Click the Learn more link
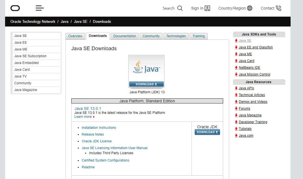 point(83,117)
